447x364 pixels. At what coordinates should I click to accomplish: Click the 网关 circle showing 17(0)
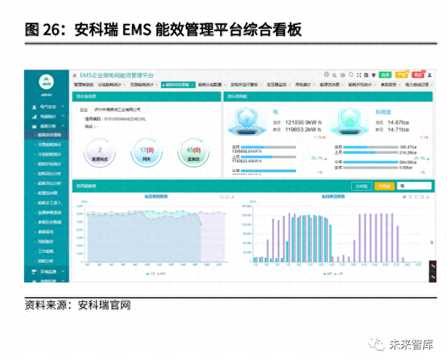146,153
